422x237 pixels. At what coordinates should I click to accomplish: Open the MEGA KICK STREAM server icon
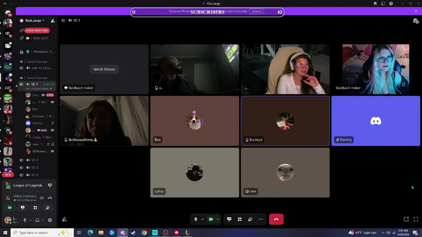[8, 98]
